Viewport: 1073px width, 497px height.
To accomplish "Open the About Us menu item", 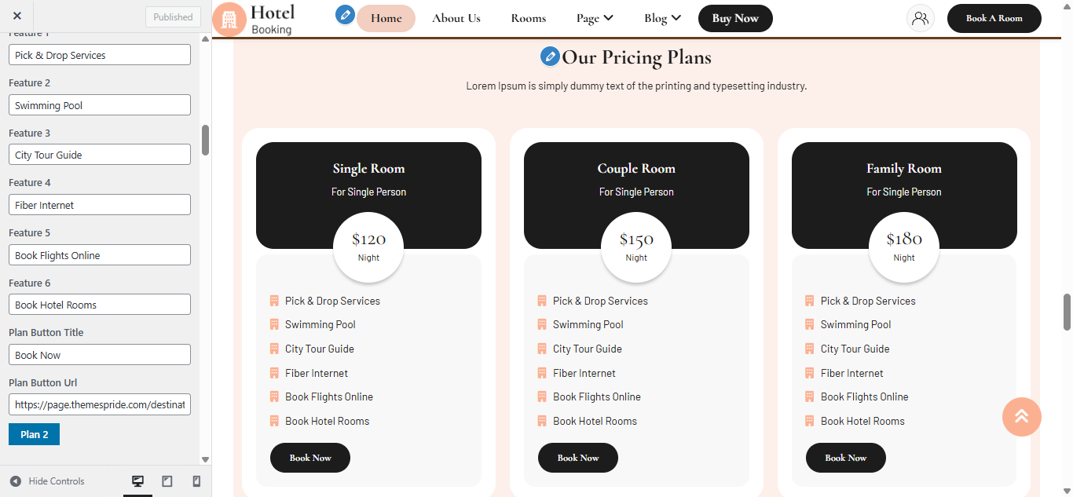I will click(456, 18).
